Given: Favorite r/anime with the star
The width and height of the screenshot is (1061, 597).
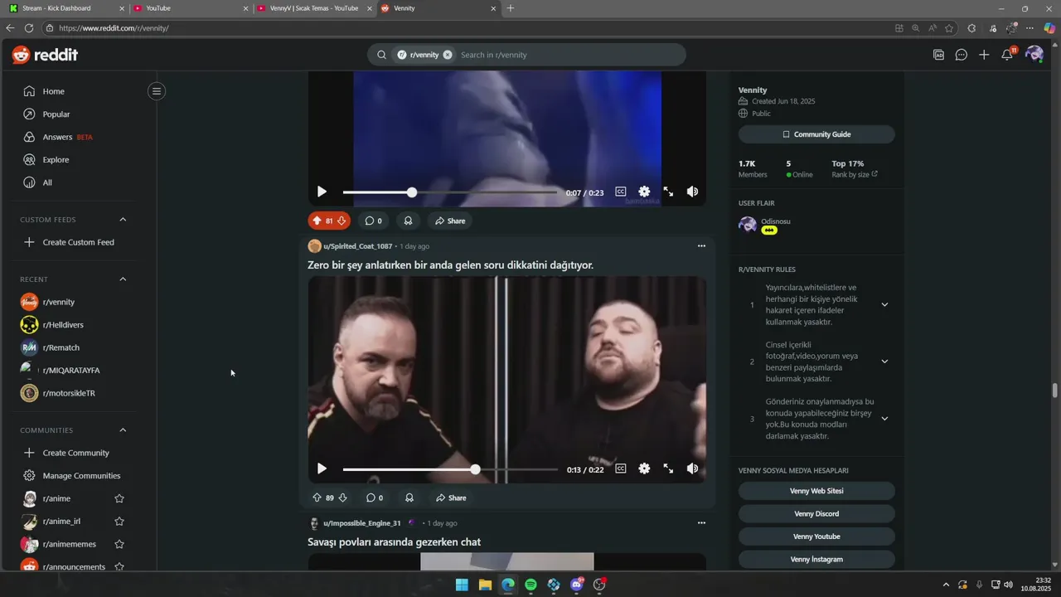Looking at the screenshot, I should pos(119,498).
